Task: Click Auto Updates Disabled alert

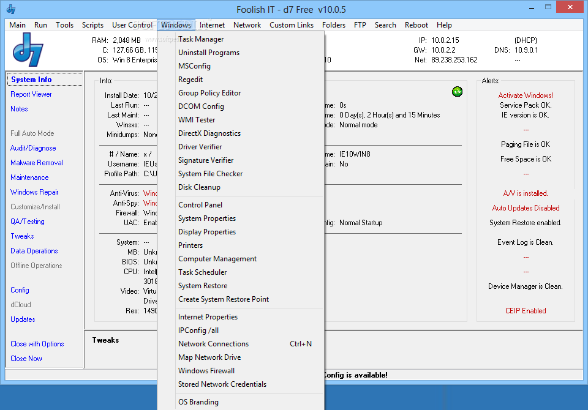Action: pyautogui.click(x=526, y=208)
